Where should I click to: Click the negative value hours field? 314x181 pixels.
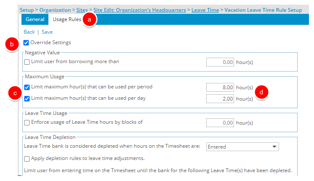220,62
